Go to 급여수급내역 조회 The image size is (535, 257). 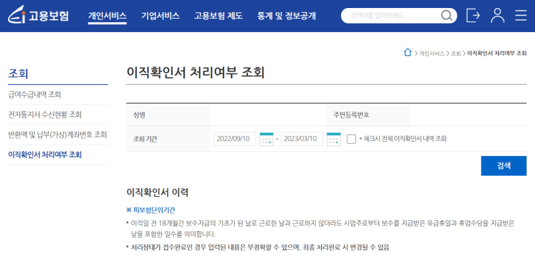(x=35, y=94)
